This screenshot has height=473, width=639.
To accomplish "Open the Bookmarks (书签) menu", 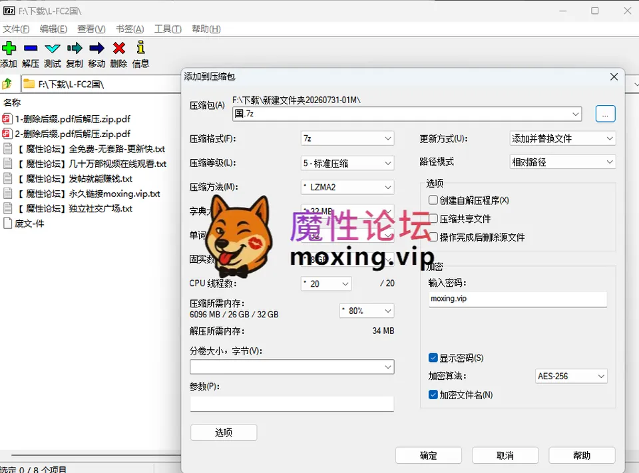I will (130, 29).
